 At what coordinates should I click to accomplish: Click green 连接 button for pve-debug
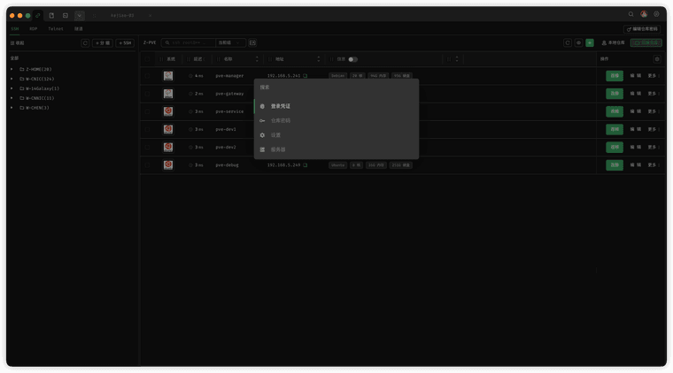(614, 165)
